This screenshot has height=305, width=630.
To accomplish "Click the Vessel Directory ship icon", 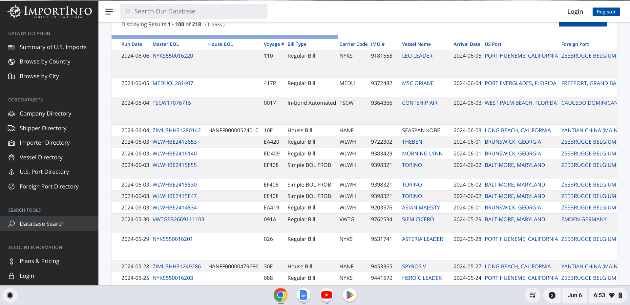I will [11, 157].
